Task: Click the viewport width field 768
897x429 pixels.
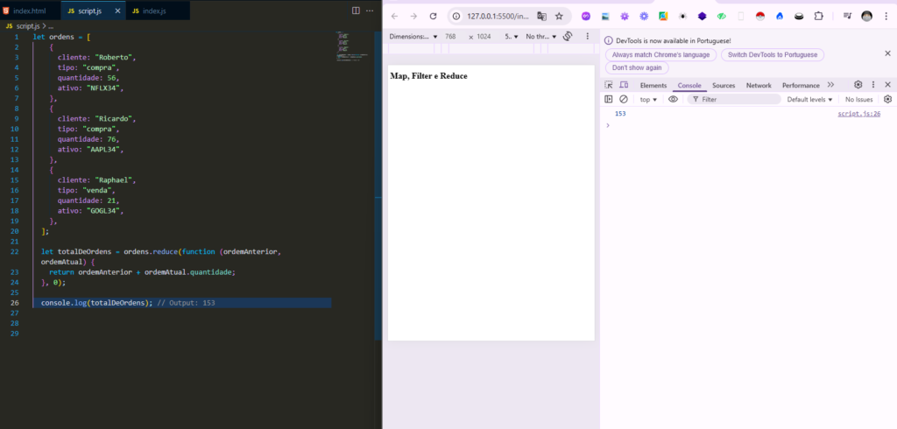Action: 450,36
